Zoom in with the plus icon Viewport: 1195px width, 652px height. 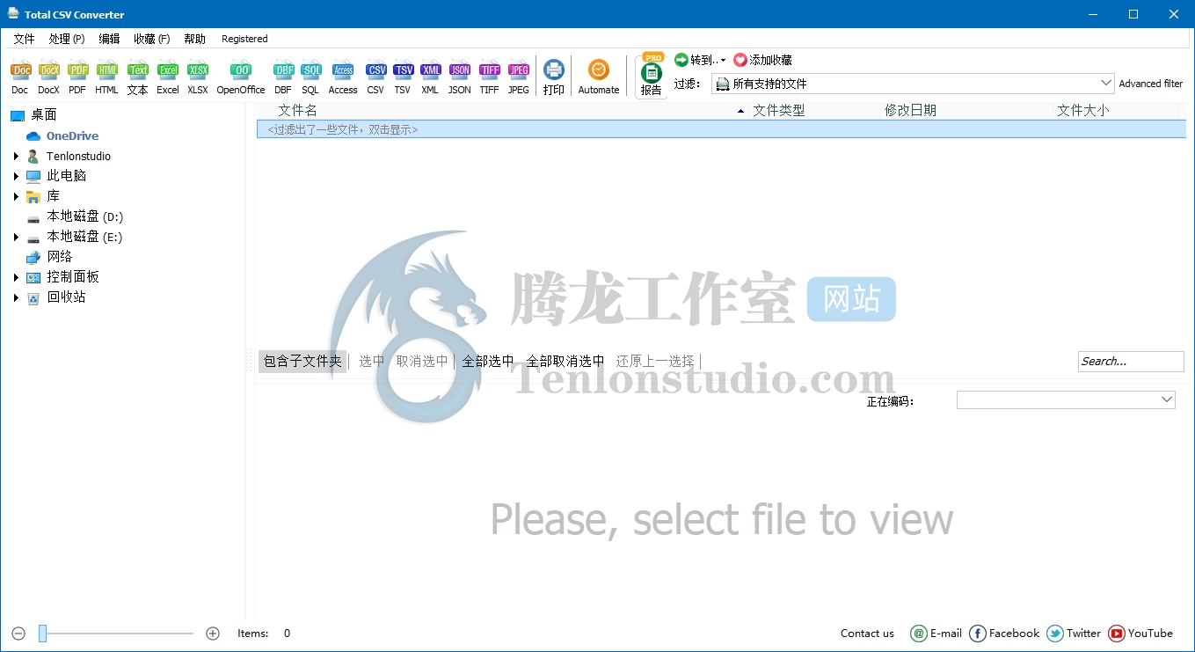click(x=213, y=634)
